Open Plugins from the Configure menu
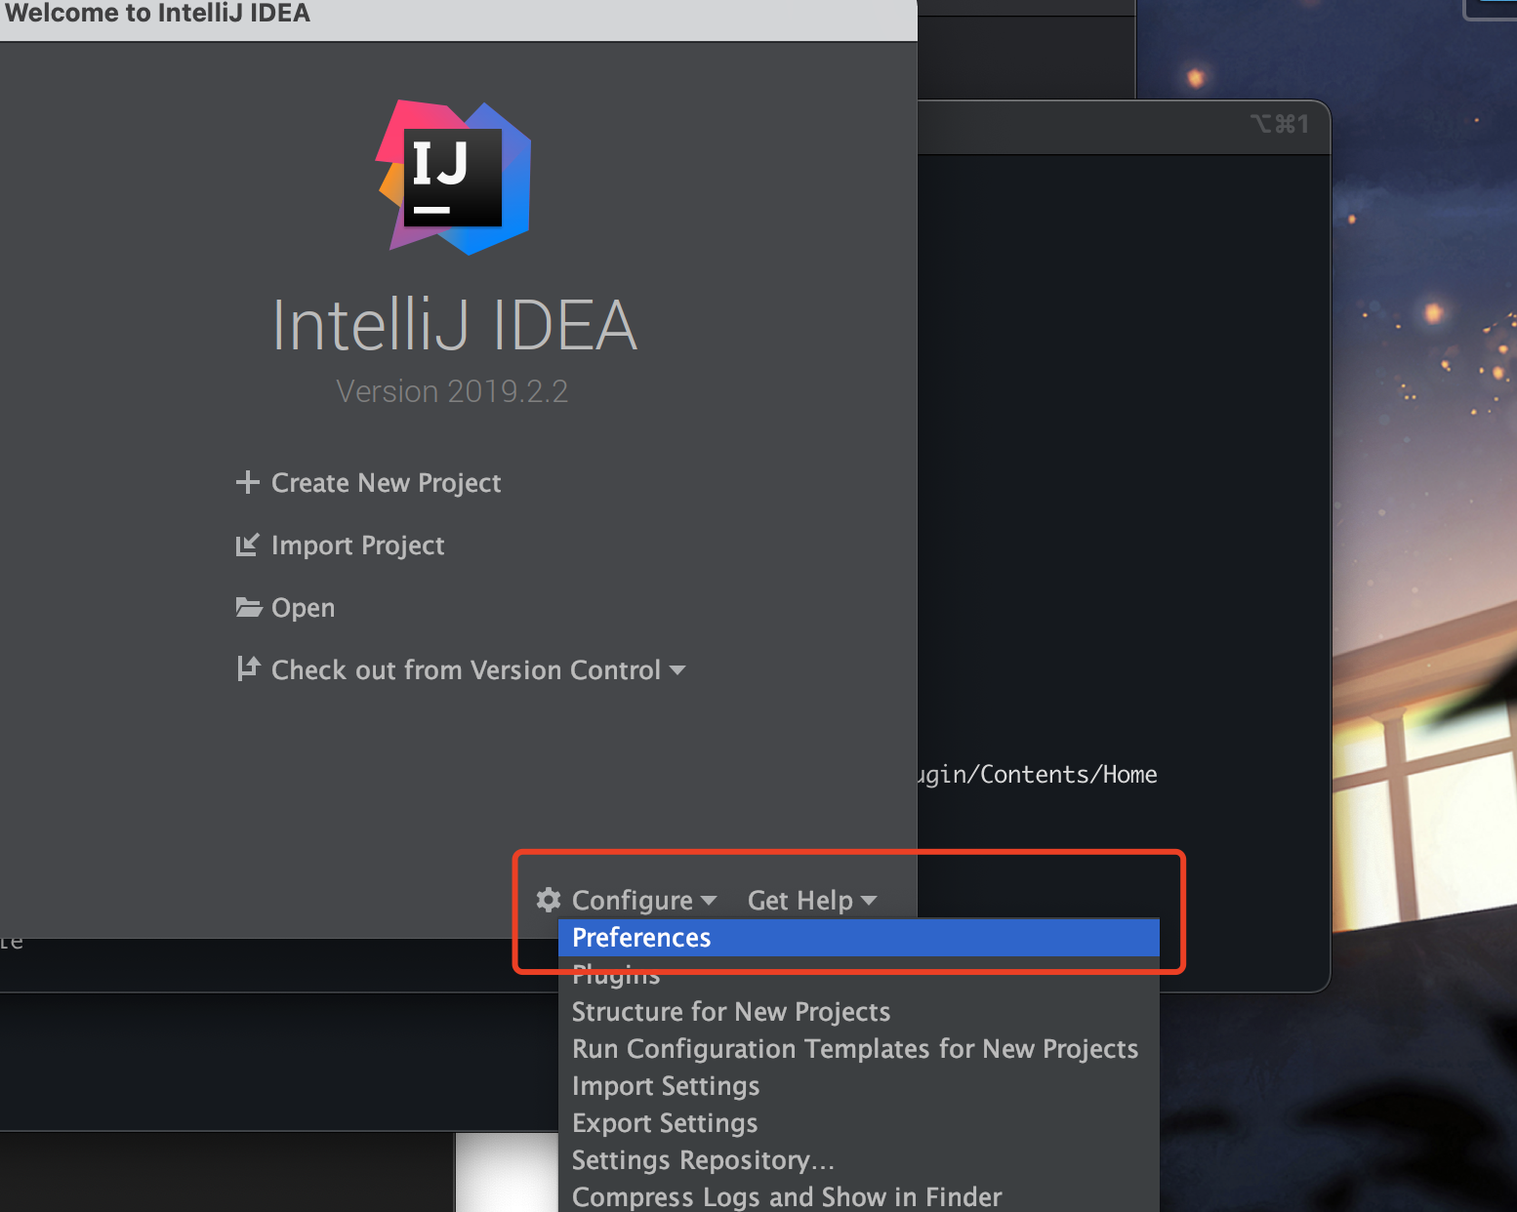Viewport: 1517px width, 1212px height. [615, 974]
